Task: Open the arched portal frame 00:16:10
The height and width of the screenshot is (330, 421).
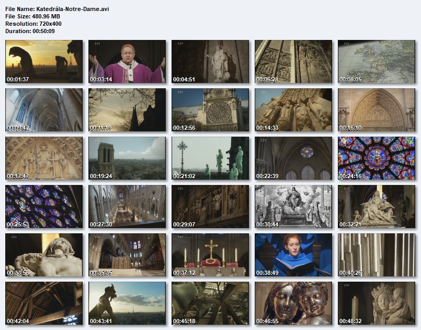Action: click(x=376, y=110)
